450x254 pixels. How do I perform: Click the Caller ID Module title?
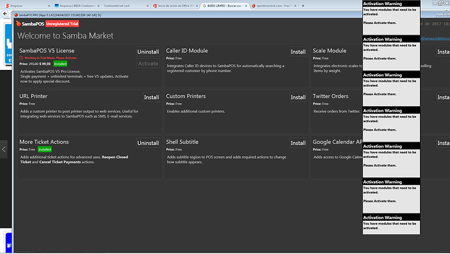click(187, 50)
